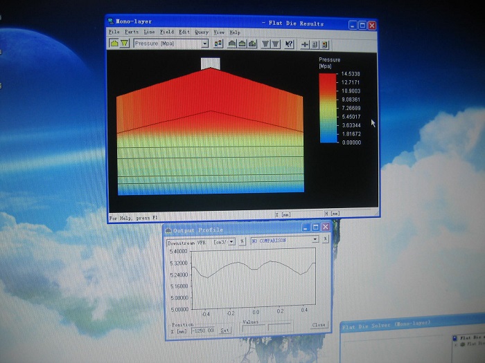Select the green die-shape view icon
485x363 pixels.
tap(114, 44)
